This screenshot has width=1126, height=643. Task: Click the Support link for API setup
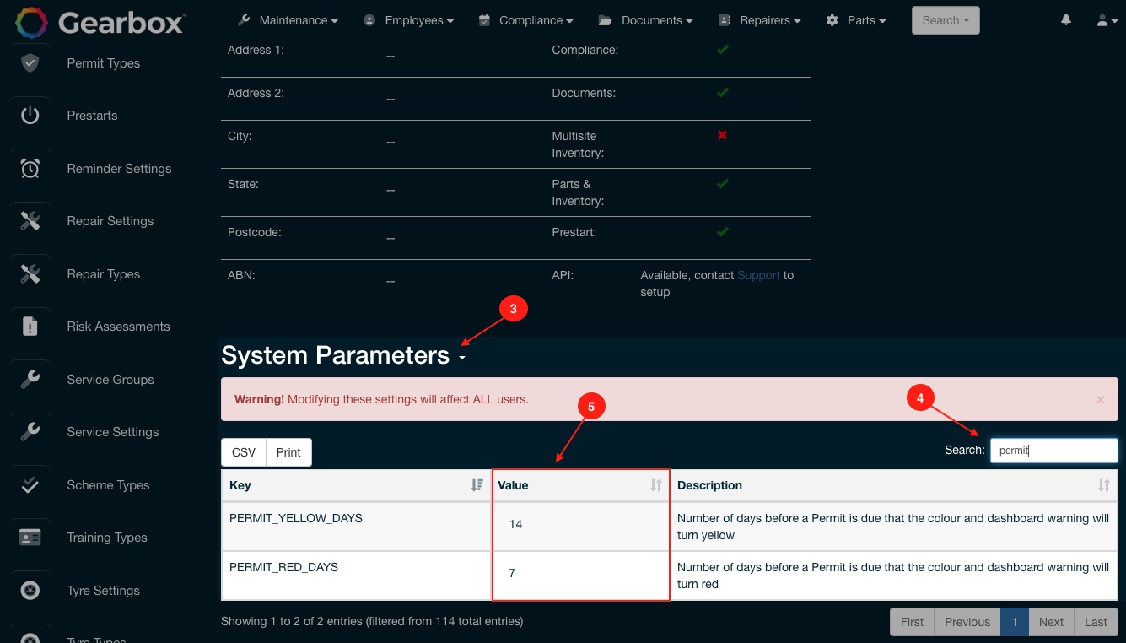coord(758,275)
